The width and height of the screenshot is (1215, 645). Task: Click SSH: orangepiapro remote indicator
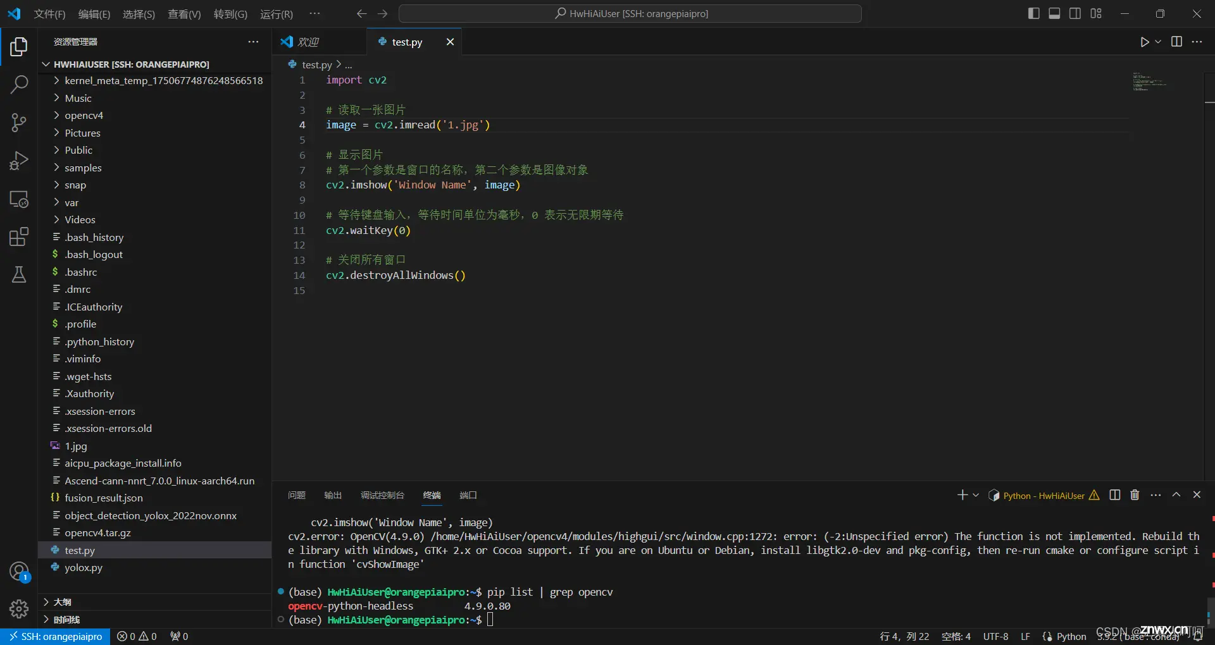pyautogui.click(x=55, y=637)
